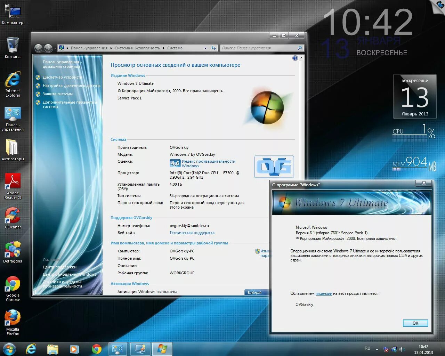Click the MEM 904 MB gadget

point(414,163)
